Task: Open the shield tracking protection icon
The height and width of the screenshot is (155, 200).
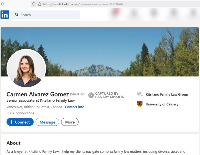Action: pos(34,4)
